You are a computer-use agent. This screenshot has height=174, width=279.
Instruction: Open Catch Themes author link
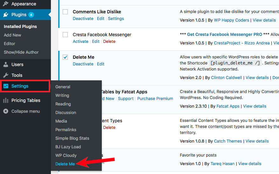click(228, 141)
